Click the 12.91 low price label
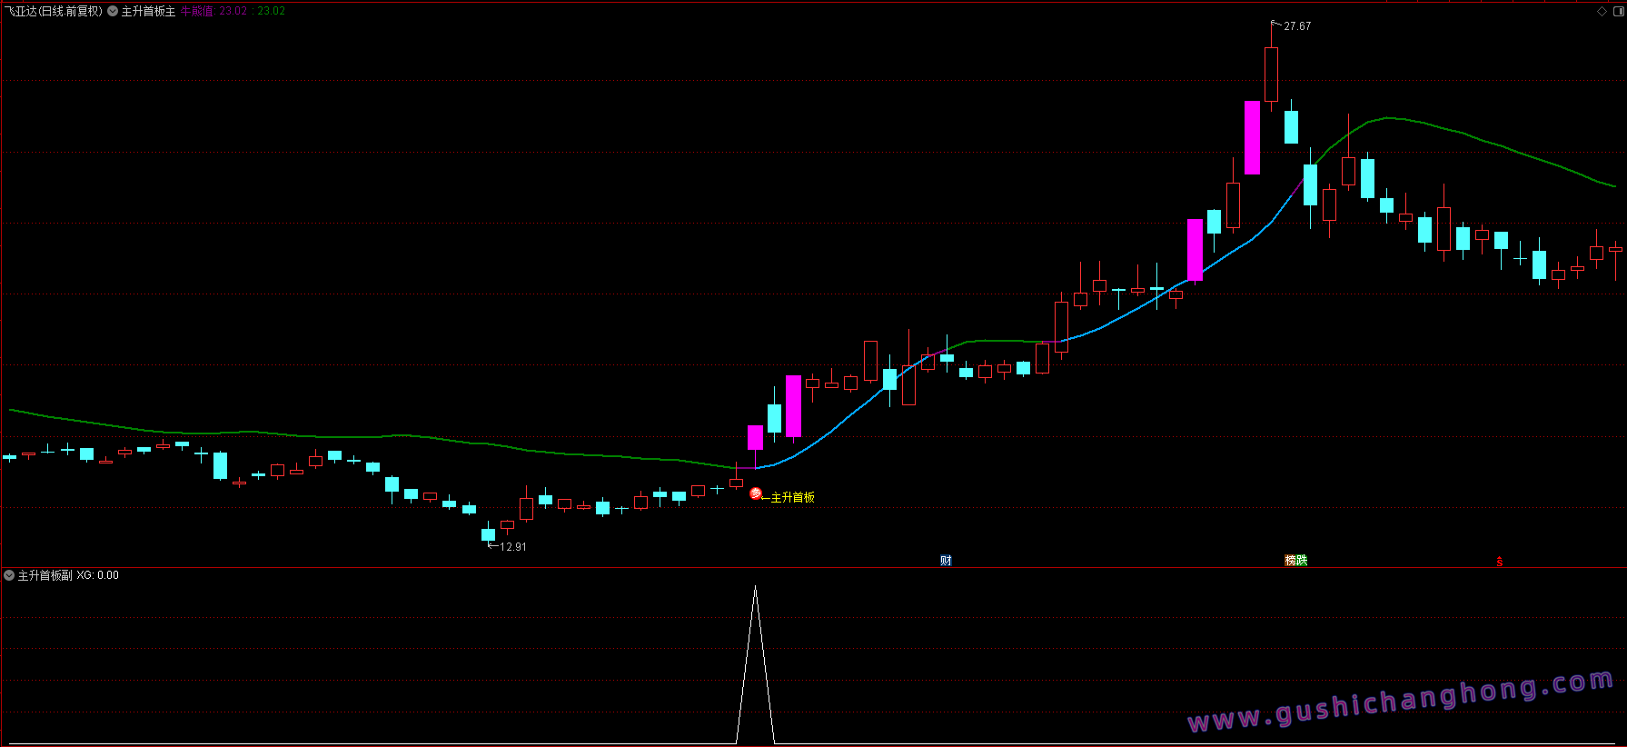Screen dimensions: 1627x747 point(513,547)
